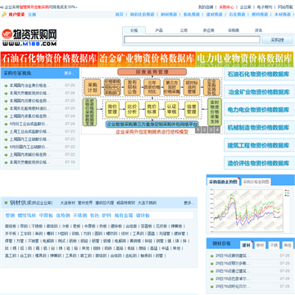Select 建材 tab in 钢材价格 panel
Image resolution: width=295 pixels, height=295 pixels.
click(247, 245)
